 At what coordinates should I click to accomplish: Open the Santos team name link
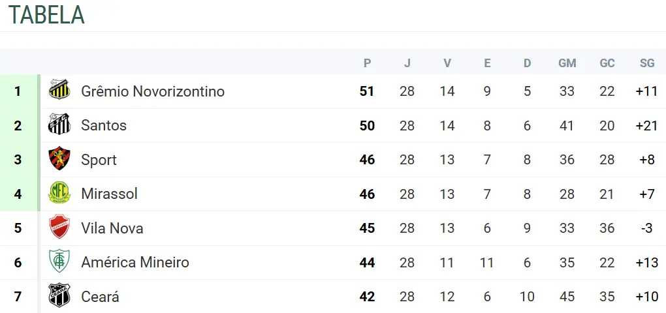[103, 125]
